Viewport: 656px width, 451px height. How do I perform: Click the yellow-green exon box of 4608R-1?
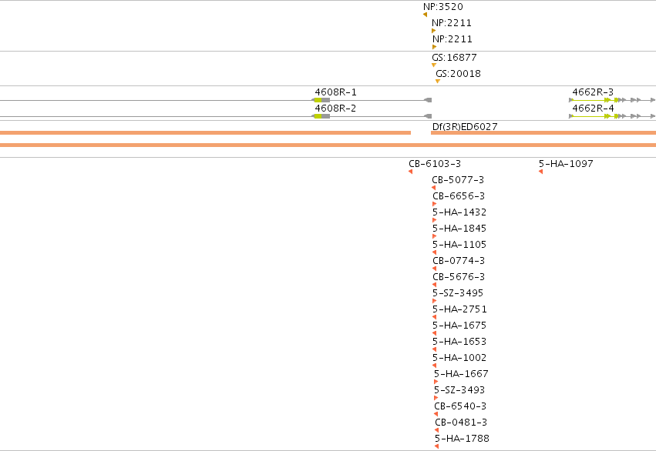pos(318,100)
